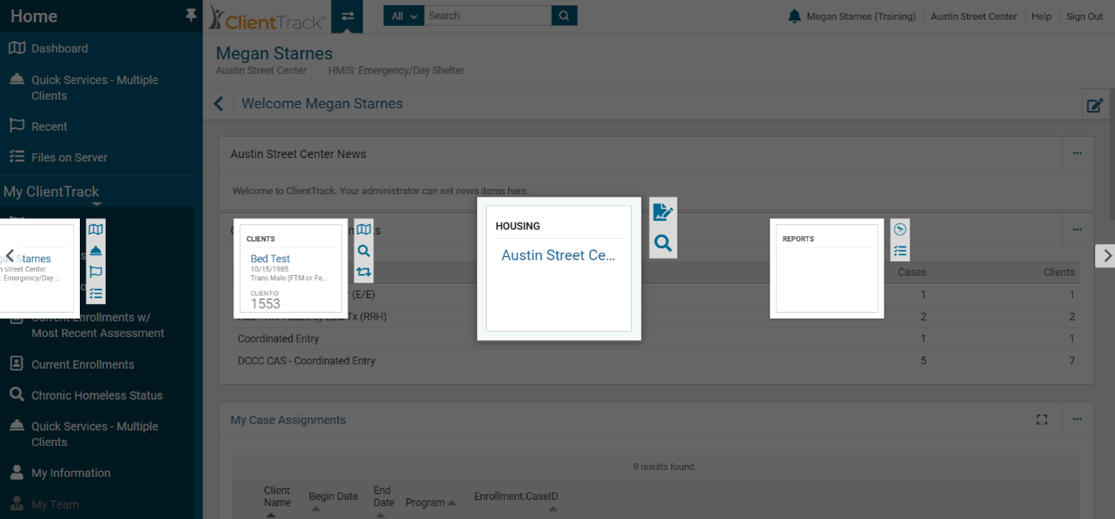The image size is (1115, 519).
Task: Click the checklist icon beside the Reports card
Action: pos(900,251)
